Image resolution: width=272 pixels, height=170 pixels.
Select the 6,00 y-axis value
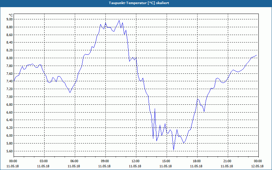click(10, 135)
